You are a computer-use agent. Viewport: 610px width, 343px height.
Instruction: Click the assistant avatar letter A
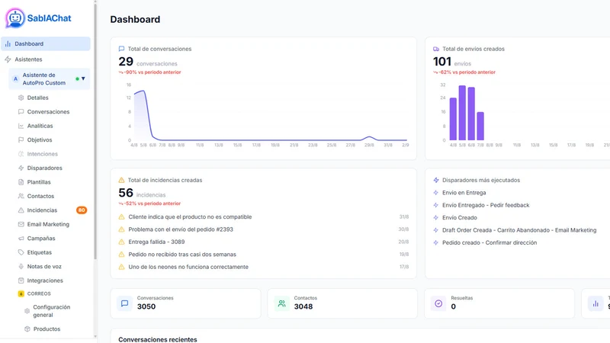click(15, 79)
